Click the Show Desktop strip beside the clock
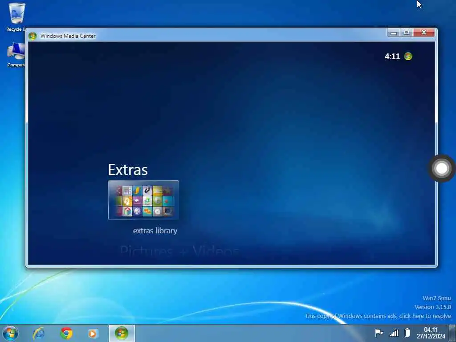 (x=452, y=333)
